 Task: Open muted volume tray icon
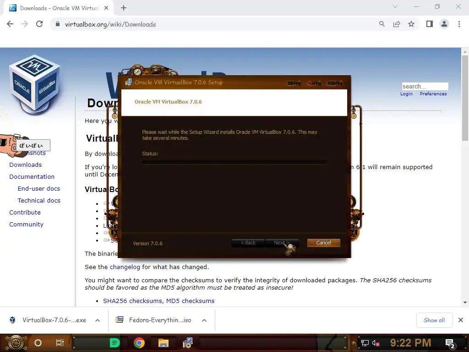376,343
